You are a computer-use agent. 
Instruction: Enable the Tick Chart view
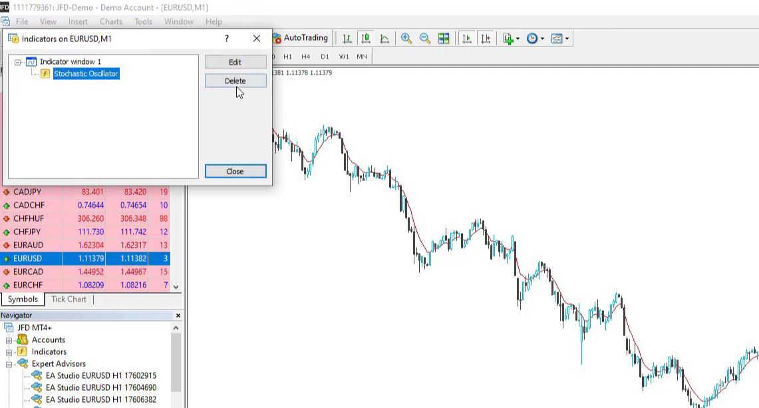[x=69, y=299]
